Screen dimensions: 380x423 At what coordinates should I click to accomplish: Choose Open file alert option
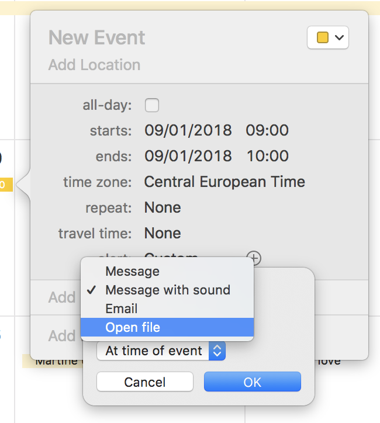point(167,327)
